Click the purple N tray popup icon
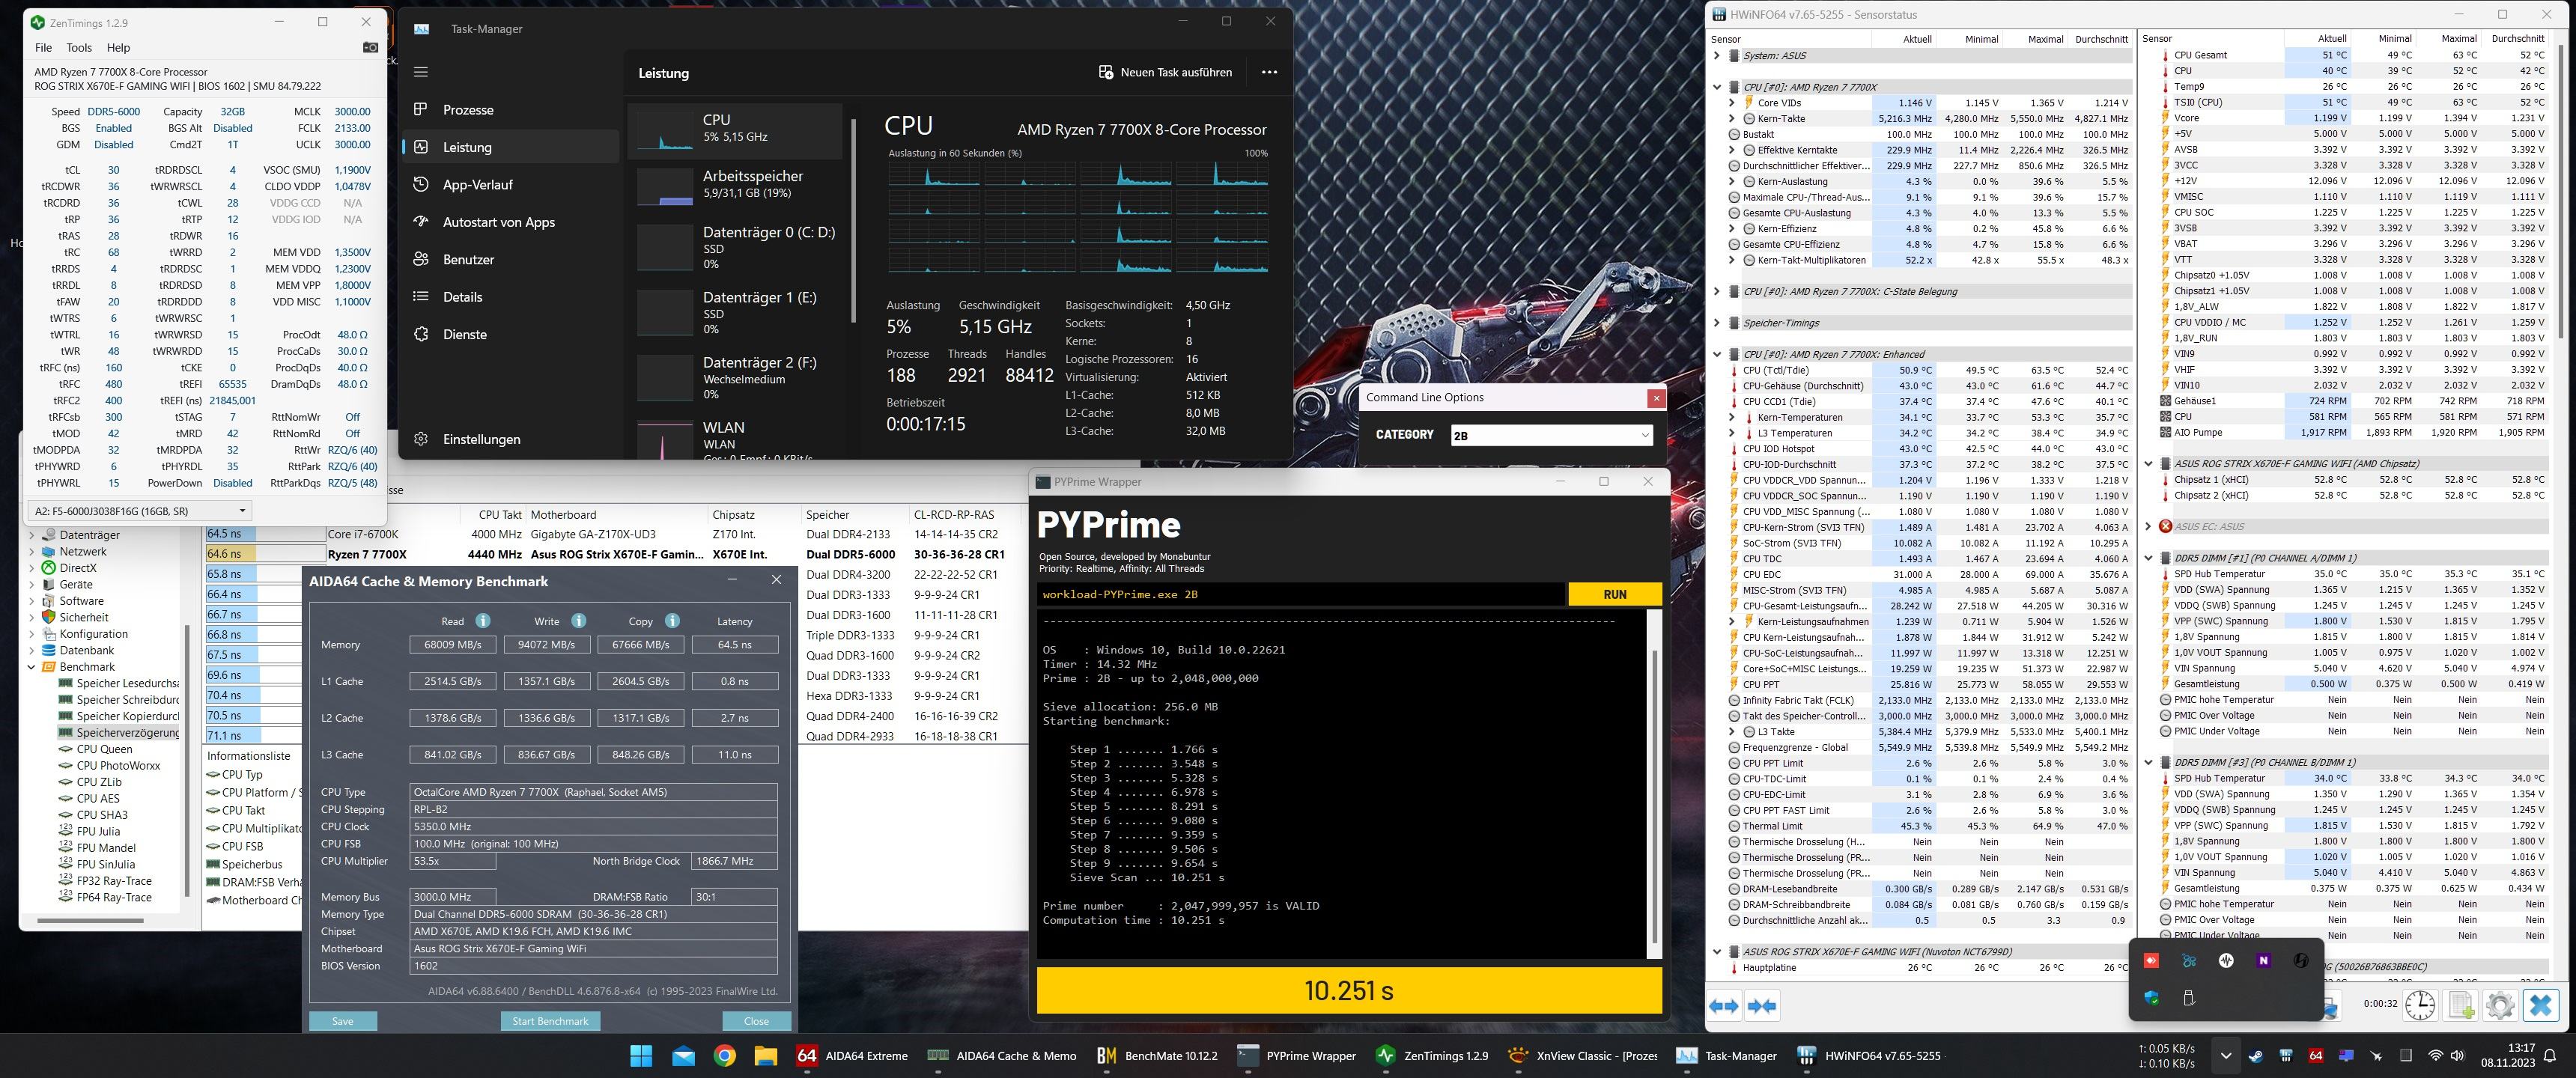The image size is (2576, 1078). pos(2263,960)
